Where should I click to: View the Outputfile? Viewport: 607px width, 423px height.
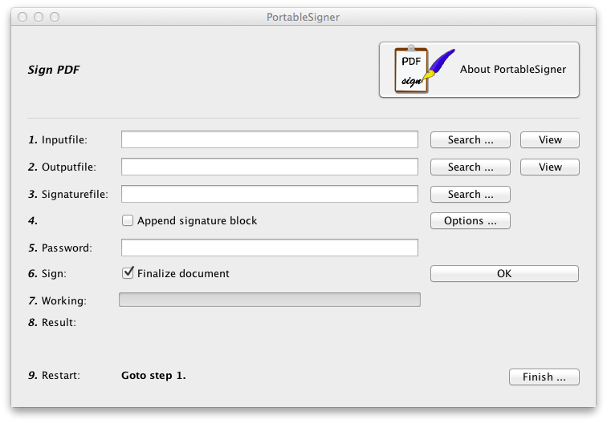550,167
